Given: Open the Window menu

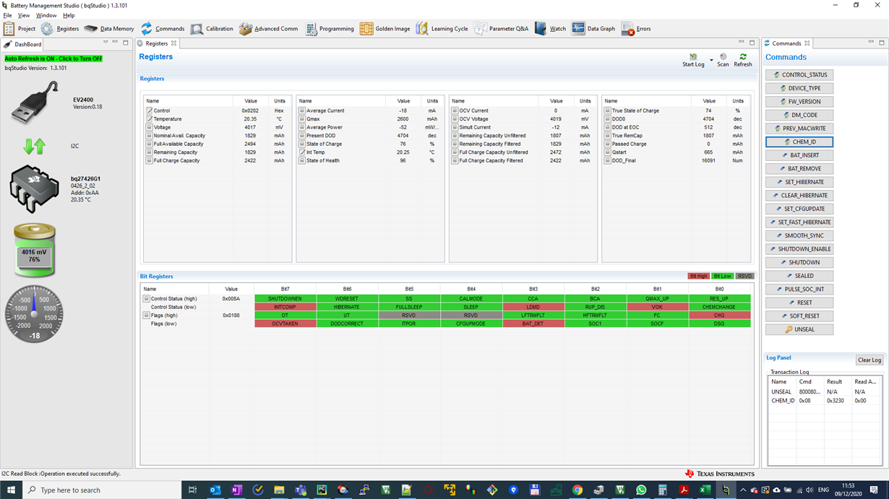Looking at the screenshot, I should click(x=46, y=15).
